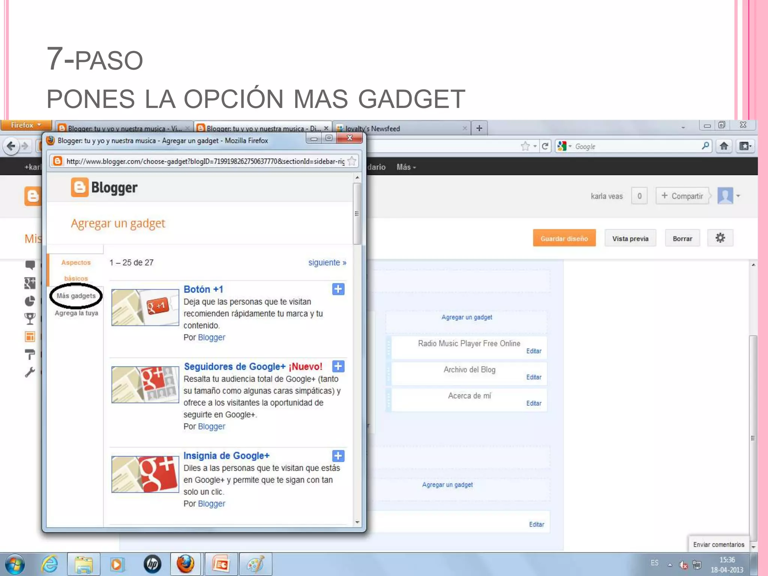Click the popup vertical scrollbar thumb

click(x=357, y=214)
